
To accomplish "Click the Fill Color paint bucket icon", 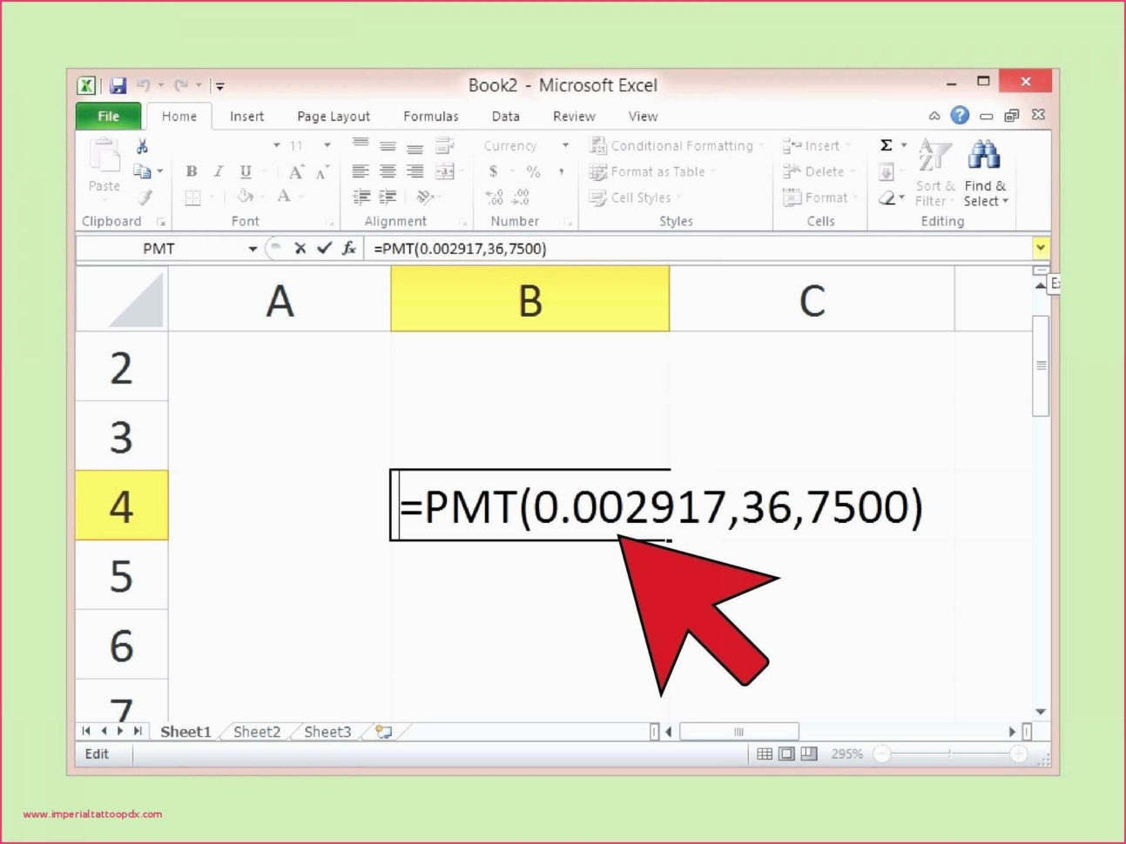I will click(246, 197).
